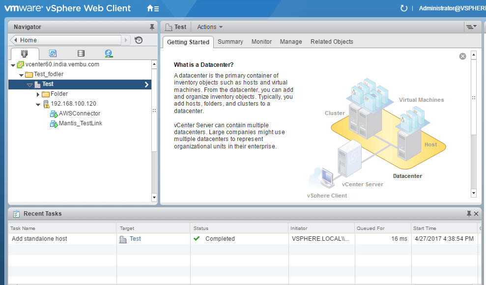This screenshot has height=285, width=486.
Task: Click the AWSConnector VM icon
Action: 54,114
